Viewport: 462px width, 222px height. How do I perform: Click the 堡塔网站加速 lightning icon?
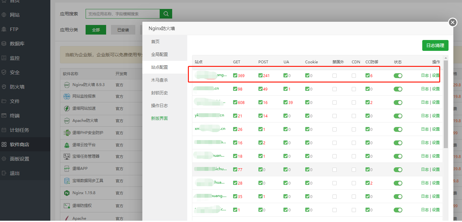pos(67,108)
